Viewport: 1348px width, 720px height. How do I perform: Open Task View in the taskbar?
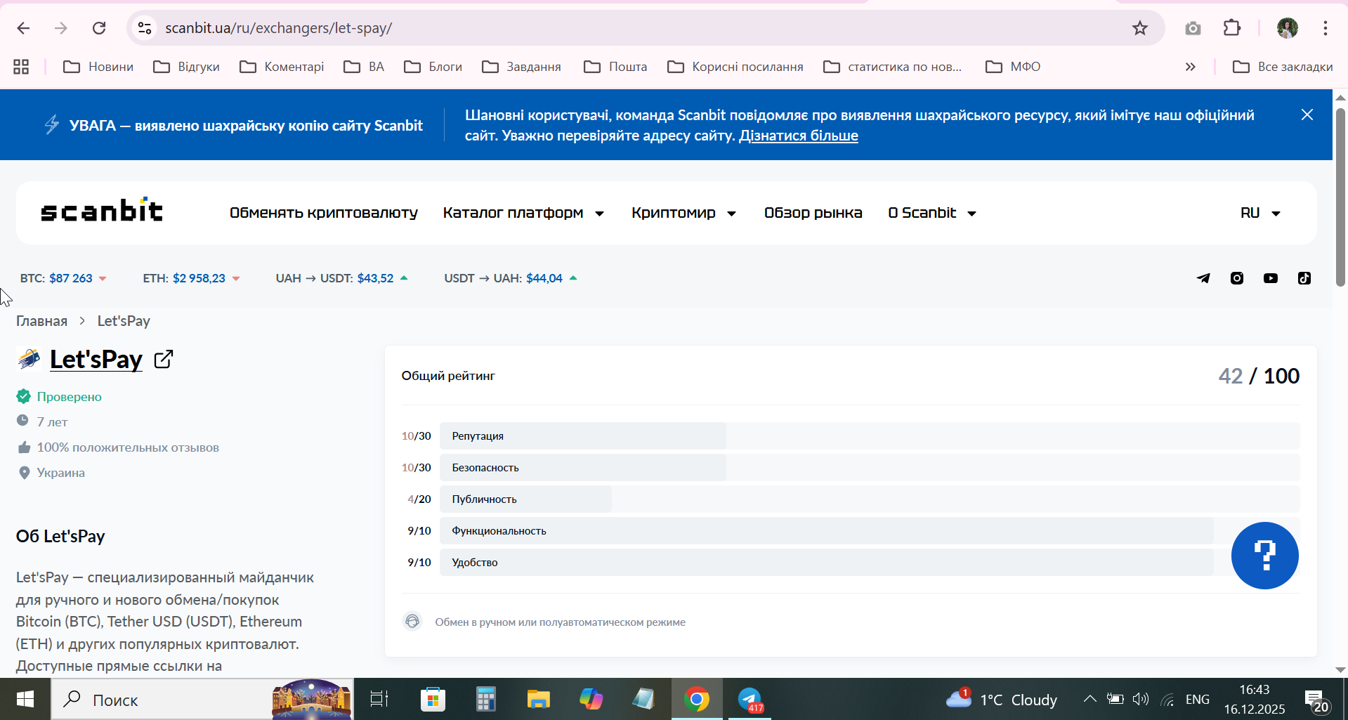click(x=379, y=700)
